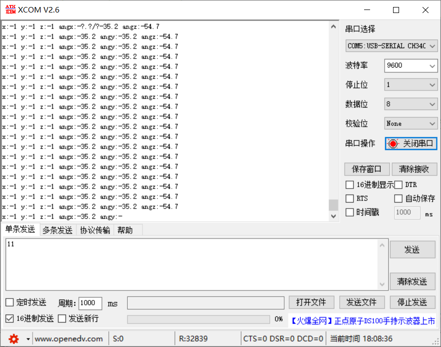The height and width of the screenshot is (347, 441).
Task: Click the 发送 send button
Action: coord(413,249)
